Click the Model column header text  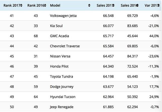tap(55, 5)
